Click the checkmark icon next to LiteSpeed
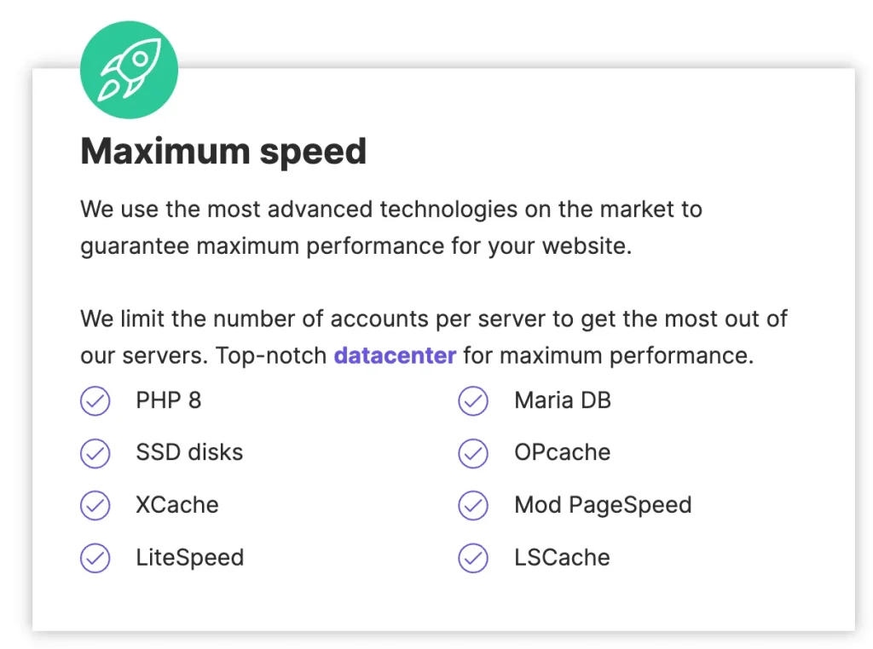873x649 pixels. click(x=95, y=559)
